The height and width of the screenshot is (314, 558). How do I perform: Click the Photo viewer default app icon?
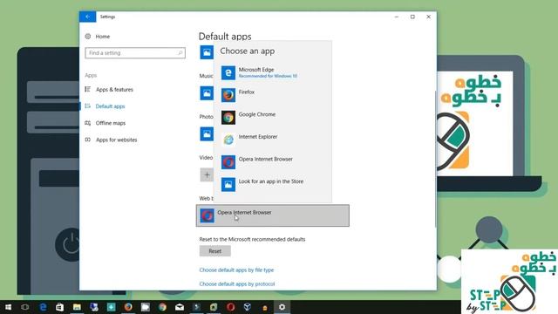tap(207, 134)
